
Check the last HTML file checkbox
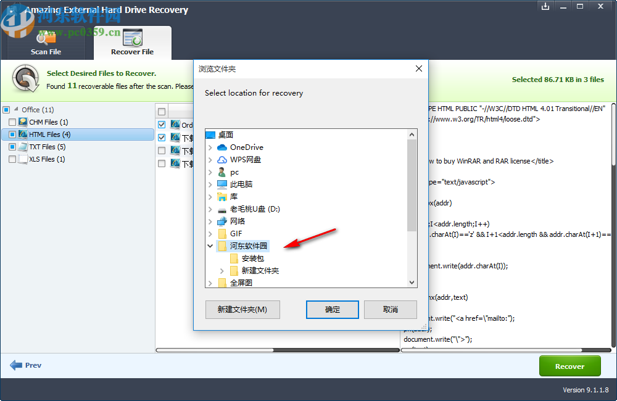tap(161, 163)
